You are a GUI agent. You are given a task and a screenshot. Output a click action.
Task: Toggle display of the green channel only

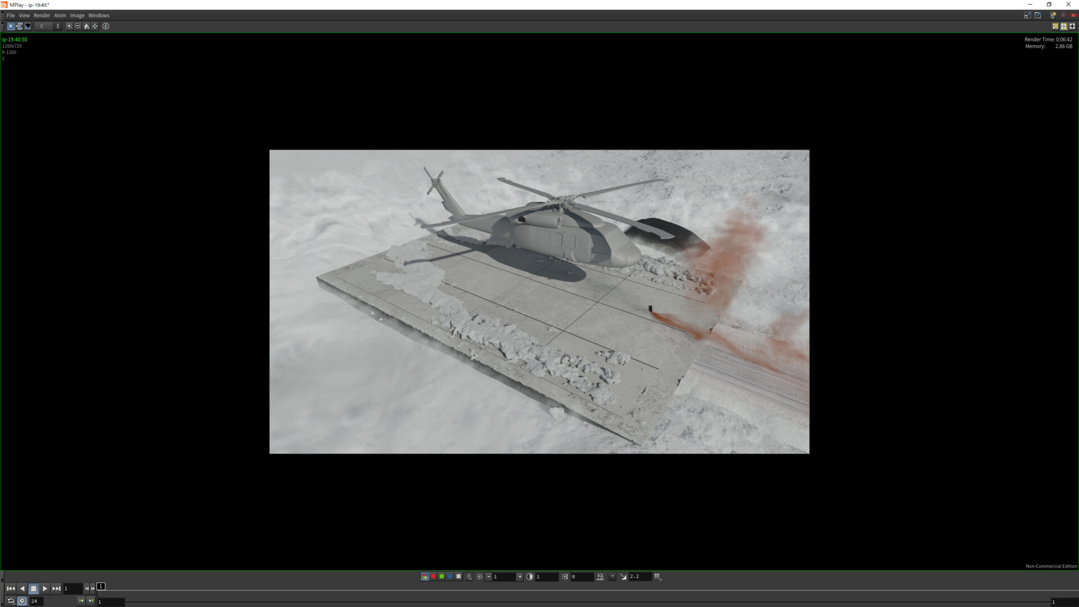click(x=442, y=577)
